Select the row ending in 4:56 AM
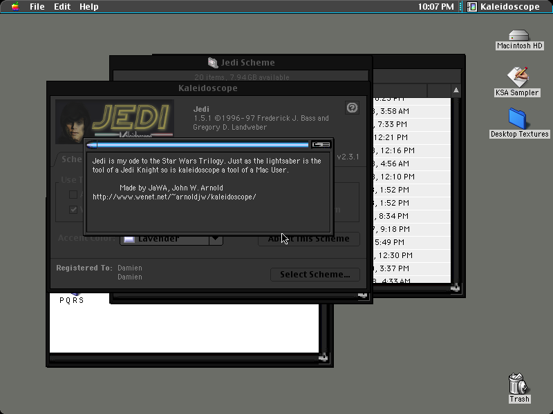 point(411,164)
